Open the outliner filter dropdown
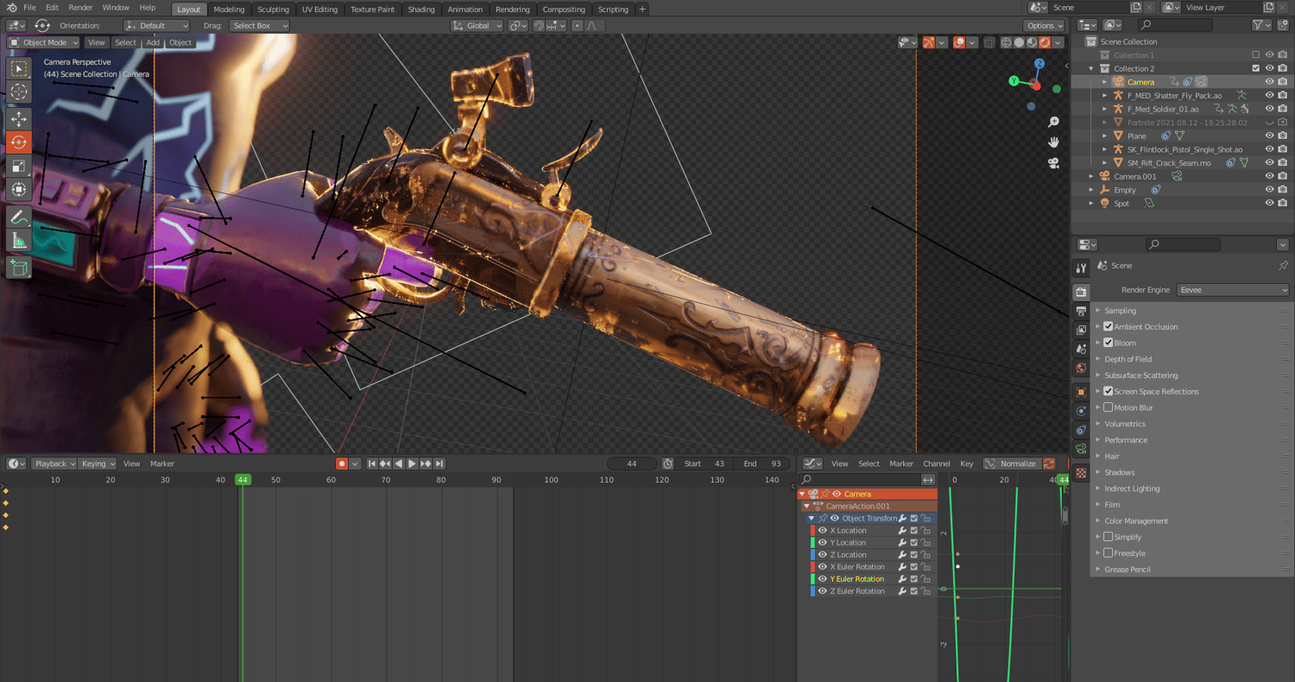 1261,26
